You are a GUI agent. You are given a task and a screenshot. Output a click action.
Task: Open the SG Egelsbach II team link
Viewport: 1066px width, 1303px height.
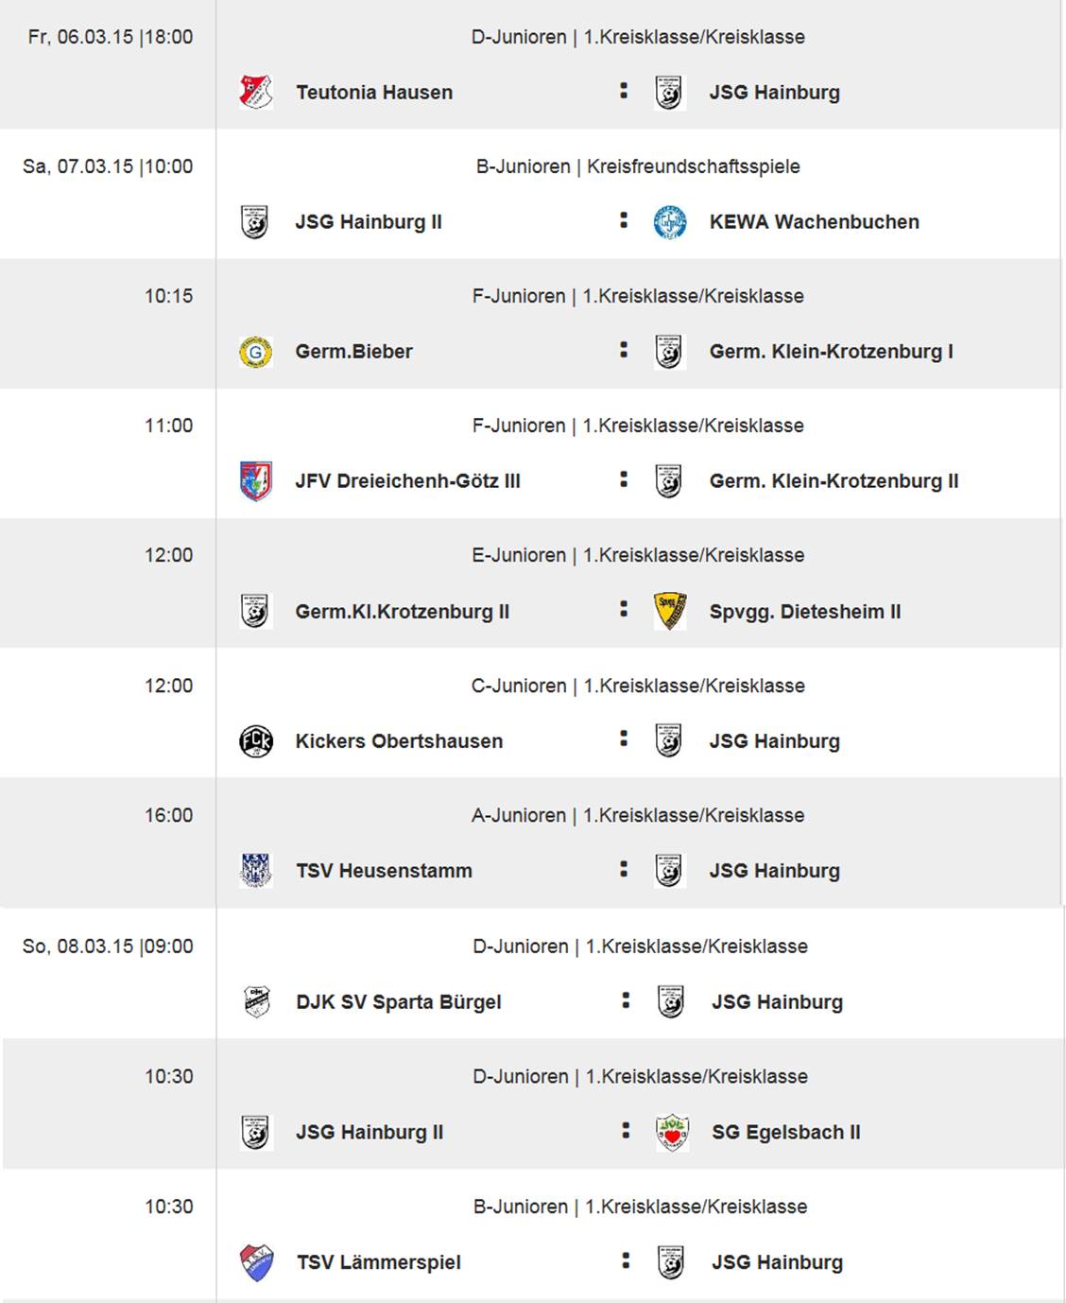pos(785,1133)
